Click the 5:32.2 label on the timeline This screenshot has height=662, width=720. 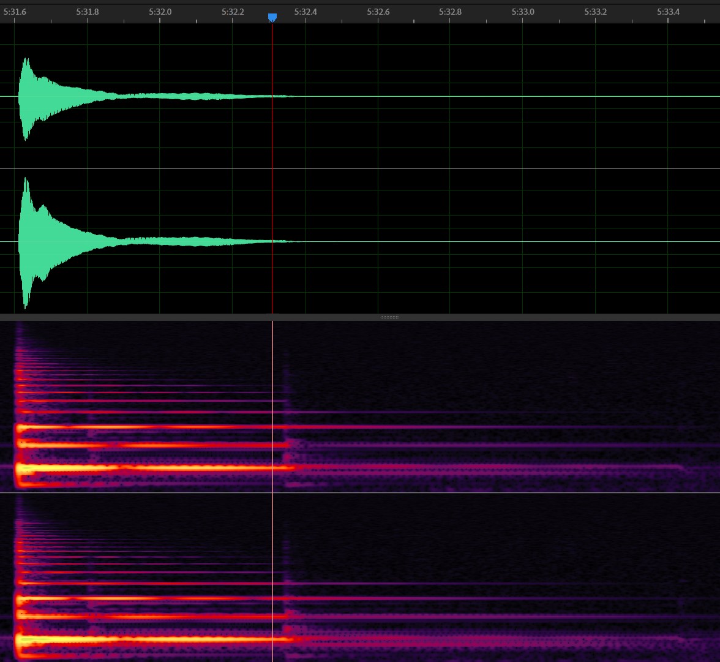pos(233,12)
